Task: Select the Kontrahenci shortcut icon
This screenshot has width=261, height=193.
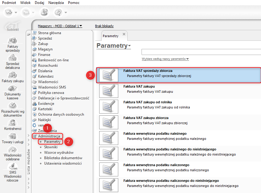Action: (13, 123)
